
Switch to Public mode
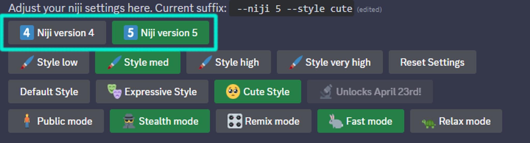coord(56,121)
